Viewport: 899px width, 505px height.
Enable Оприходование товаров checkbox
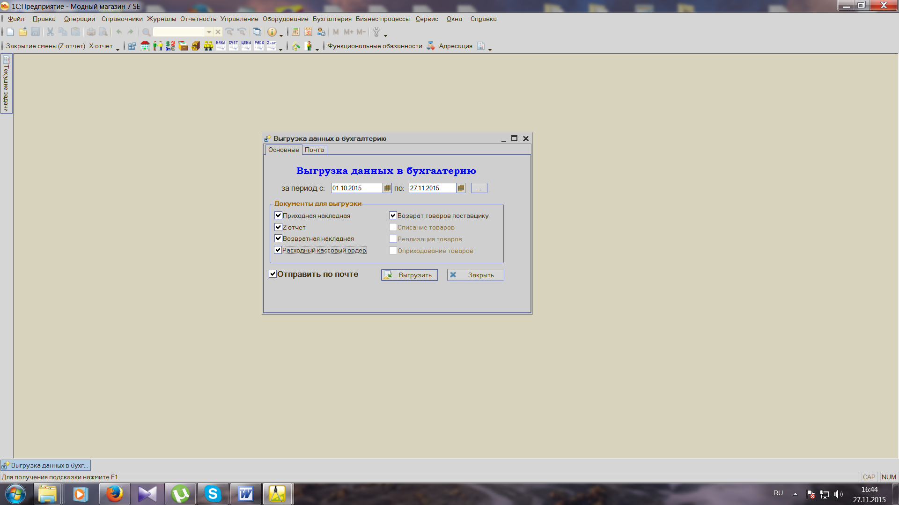[x=393, y=251]
